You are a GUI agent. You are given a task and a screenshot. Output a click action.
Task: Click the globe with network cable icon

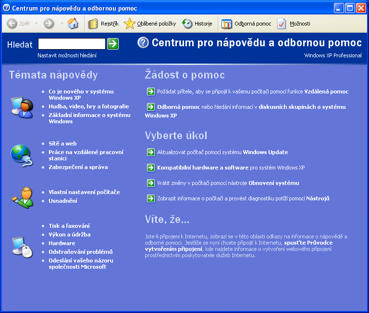22,156
